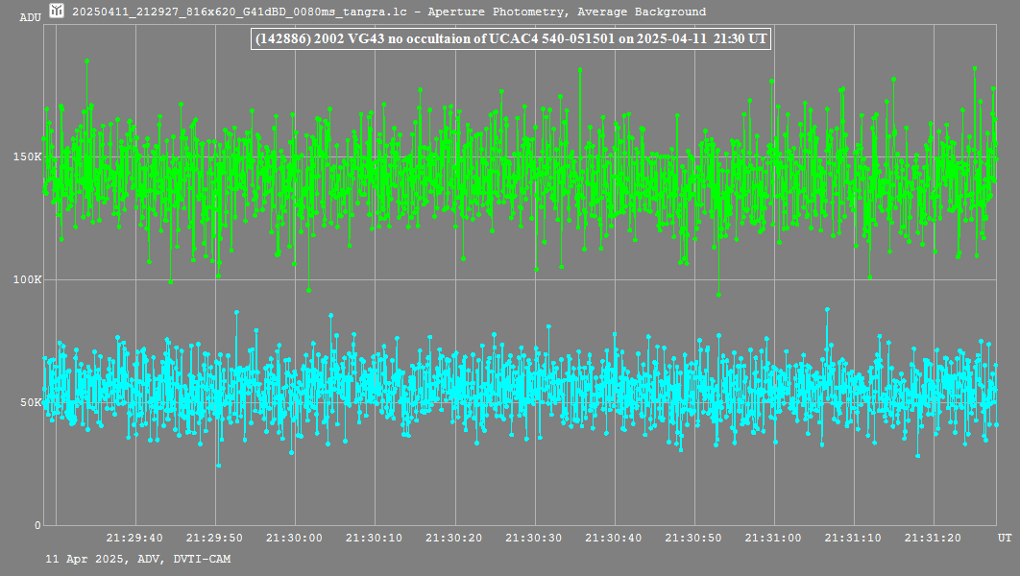Select the 21:29:50 time tick label
The height and width of the screenshot is (576, 1020).
click(214, 539)
